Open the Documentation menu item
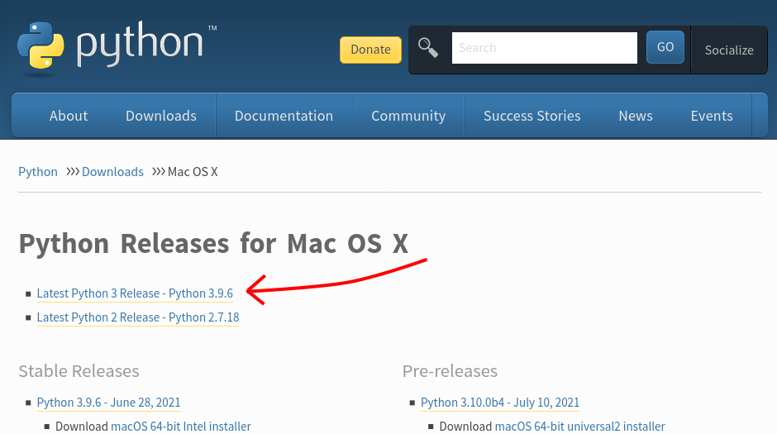The width and height of the screenshot is (777, 434). tap(284, 116)
